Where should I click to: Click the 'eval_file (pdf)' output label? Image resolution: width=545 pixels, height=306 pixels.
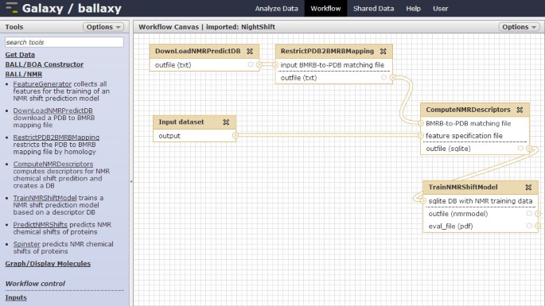tap(450, 226)
